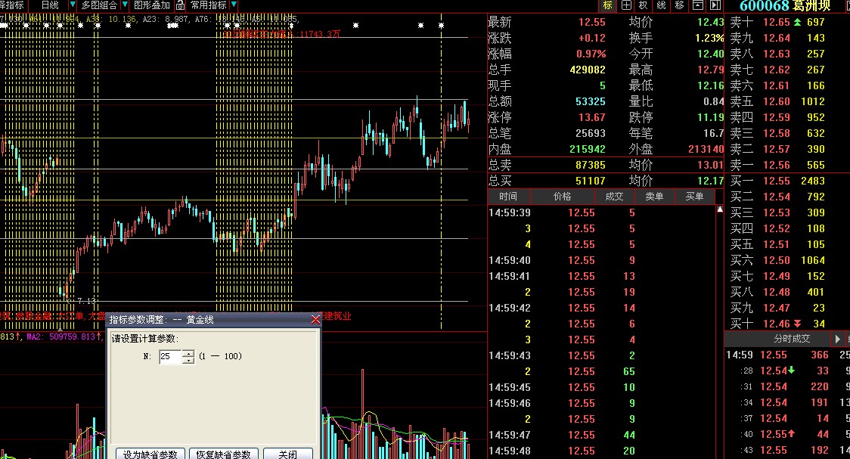Open the 多图组合 menu
The width and height of the screenshot is (850, 459).
coord(99,5)
